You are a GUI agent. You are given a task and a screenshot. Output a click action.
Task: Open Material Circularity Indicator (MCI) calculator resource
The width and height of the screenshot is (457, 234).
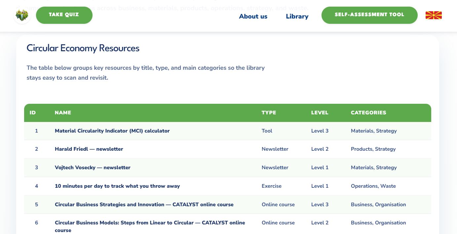[112, 131]
